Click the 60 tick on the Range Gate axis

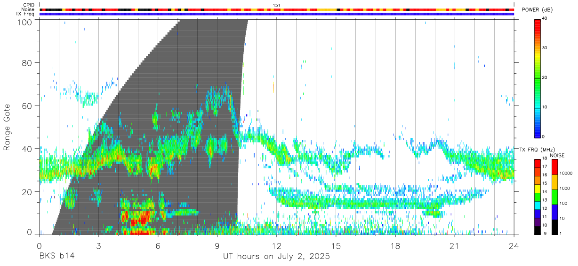pos(27,106)
